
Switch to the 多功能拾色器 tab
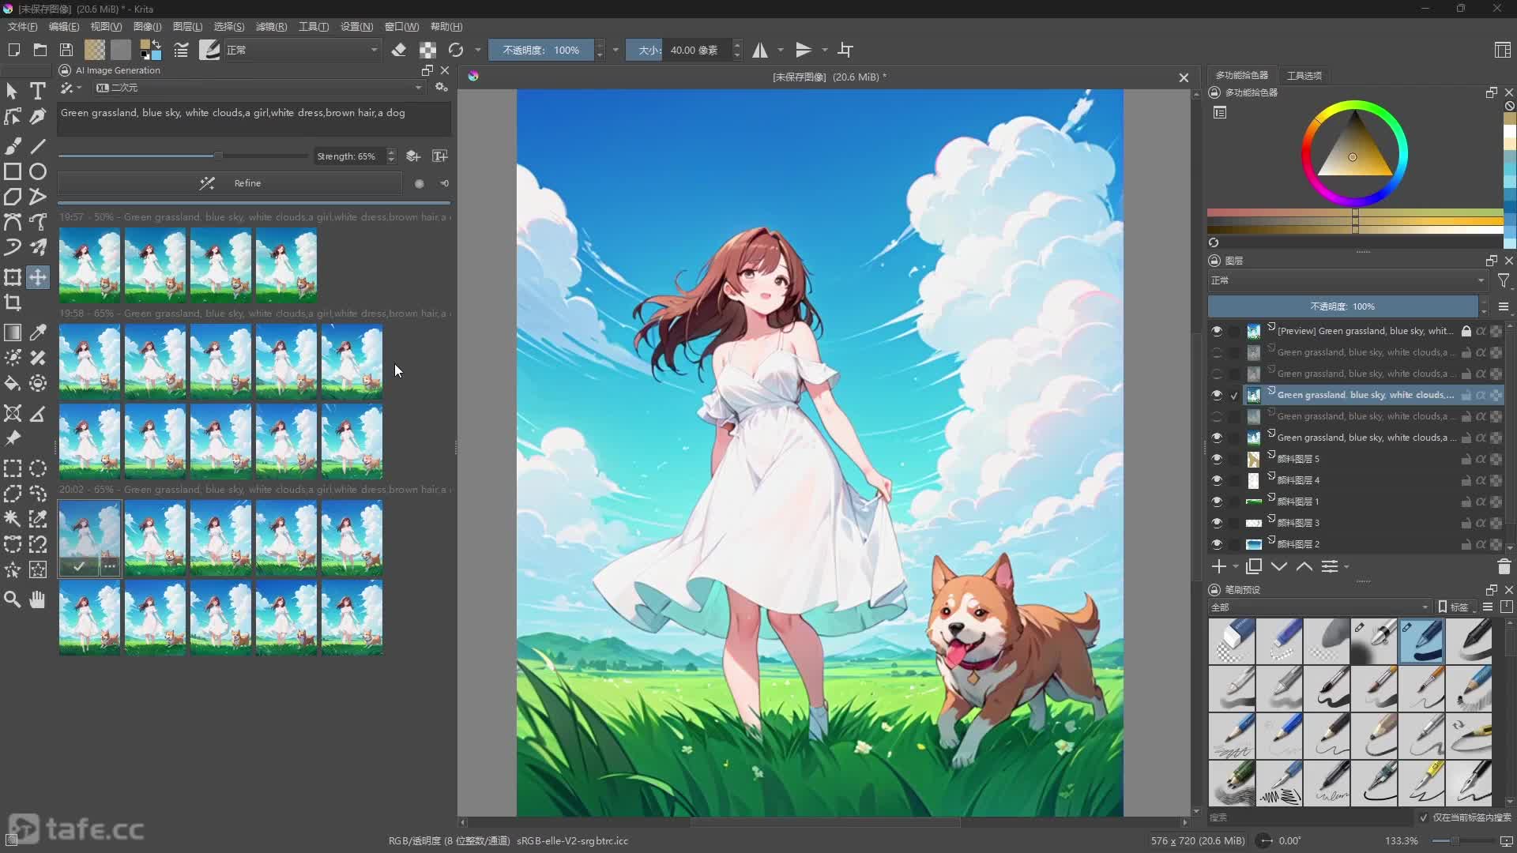coord(1241,76)
